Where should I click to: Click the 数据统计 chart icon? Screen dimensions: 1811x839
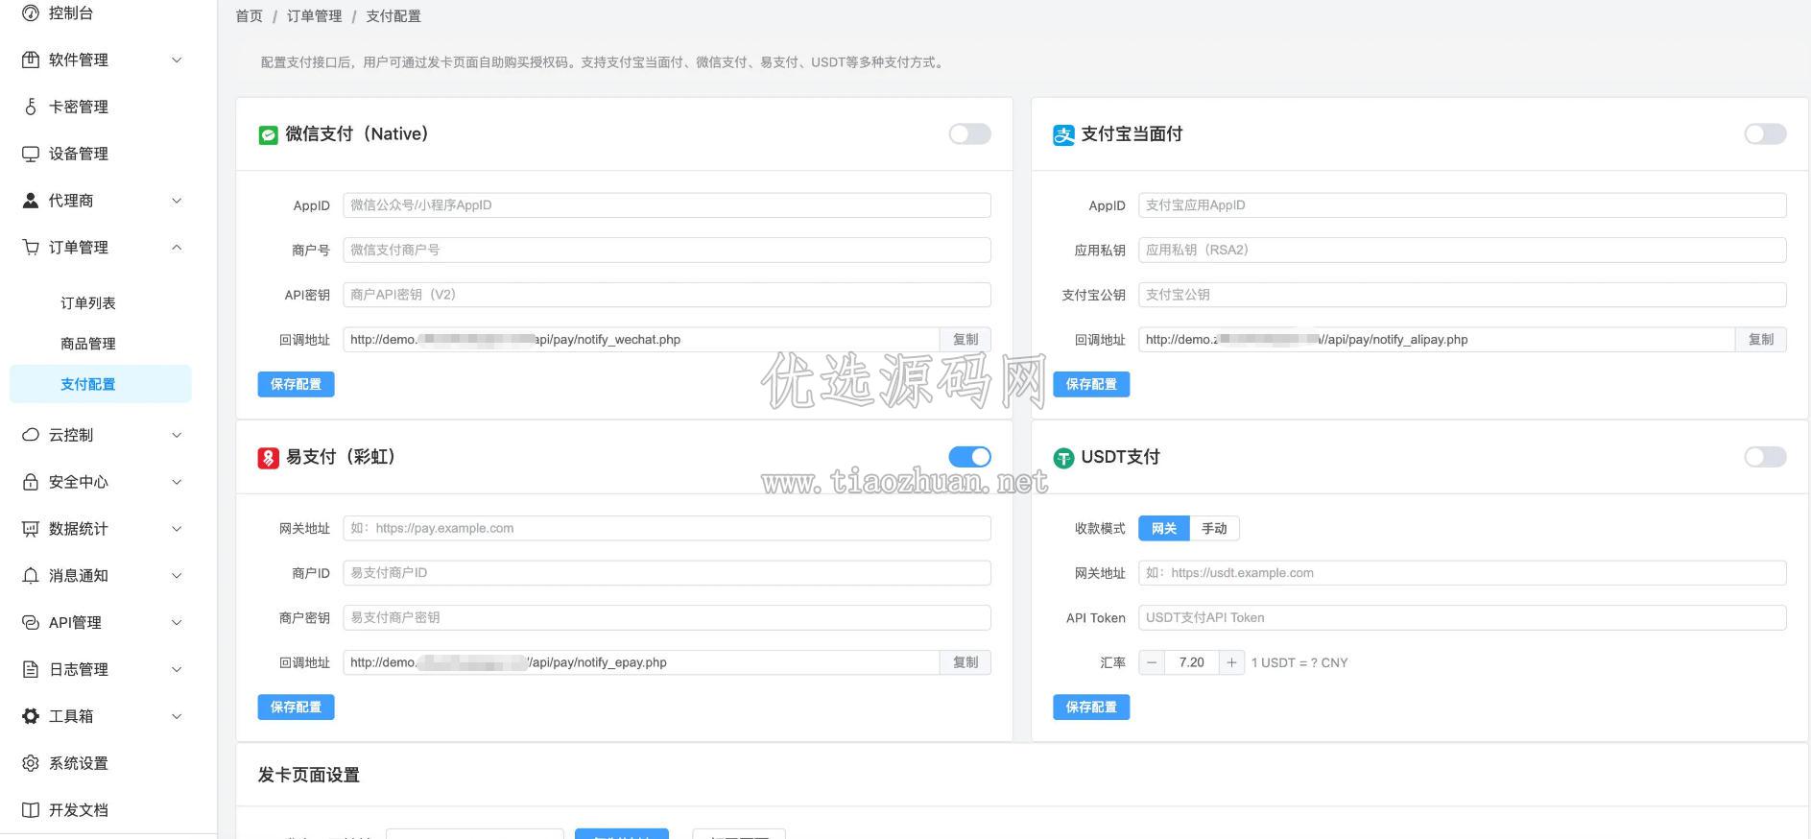31,529
